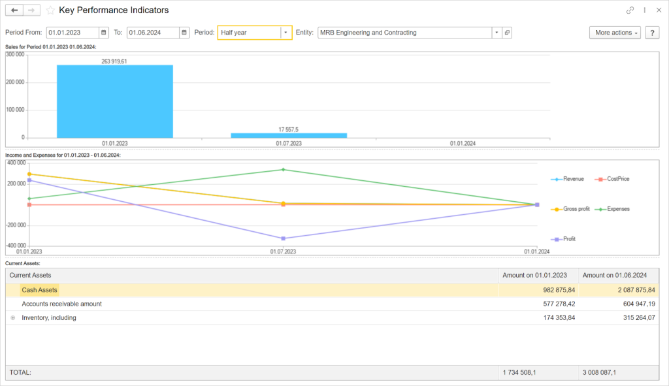Screen dimensions: 669x386
Task: Open calendar for the To date
Action: click(x=184, y=33)
